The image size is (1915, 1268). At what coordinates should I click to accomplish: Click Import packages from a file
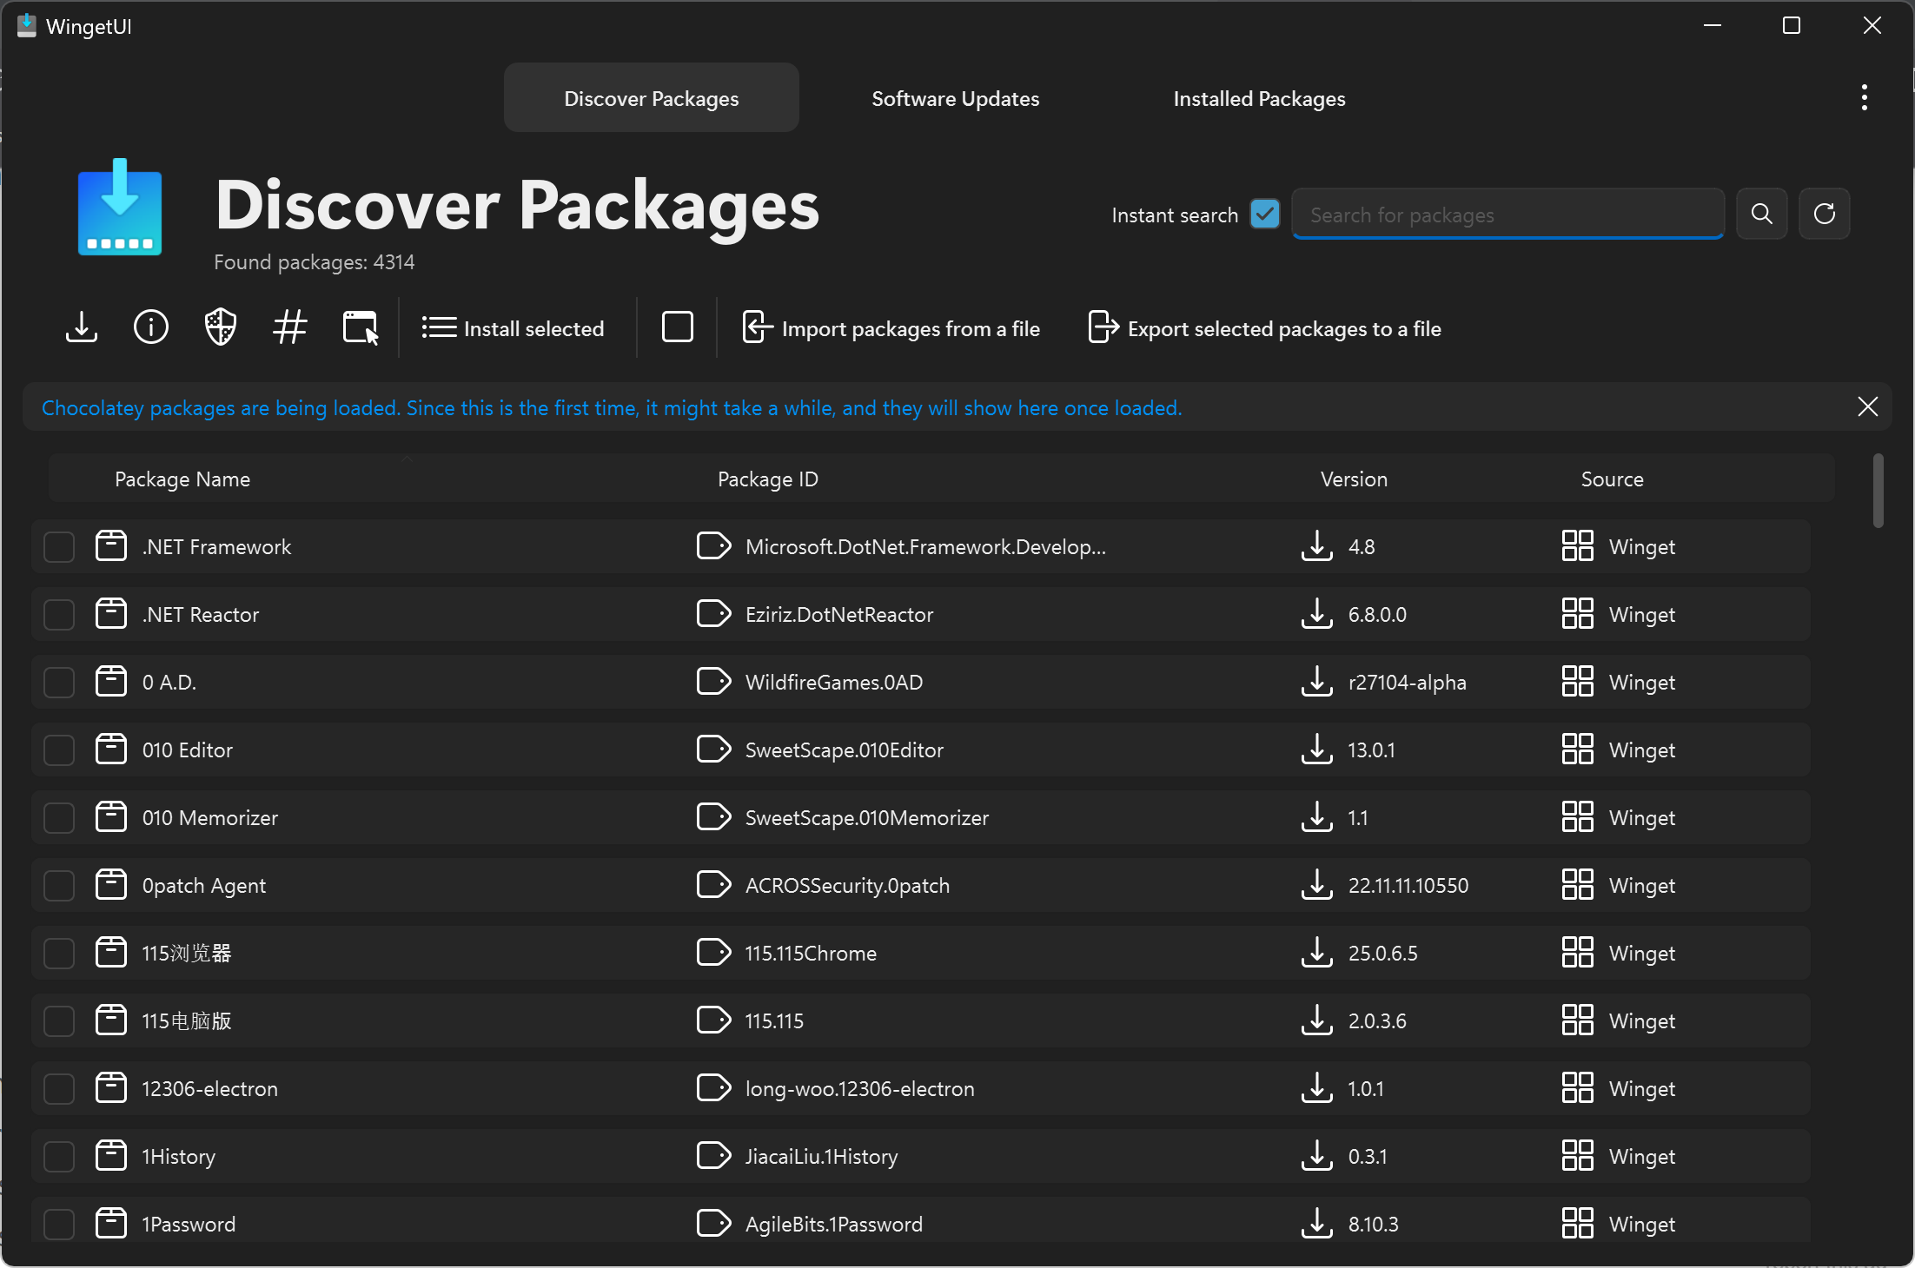(x=891, y=328)
